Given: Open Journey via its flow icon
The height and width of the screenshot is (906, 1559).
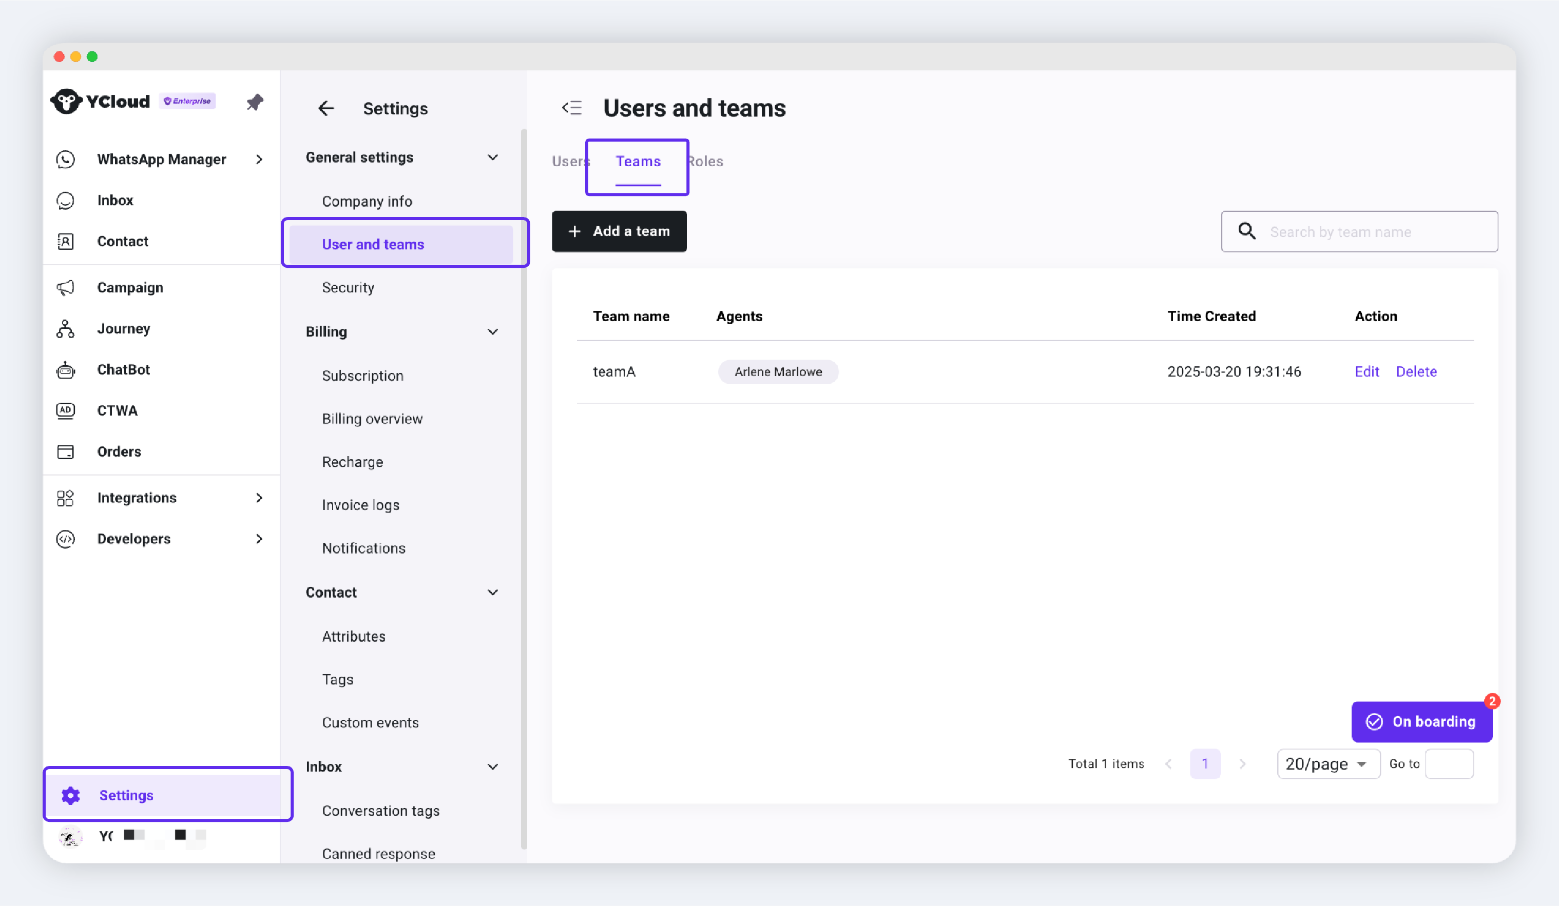Looking at the screenshot, I should click(66, 328).
